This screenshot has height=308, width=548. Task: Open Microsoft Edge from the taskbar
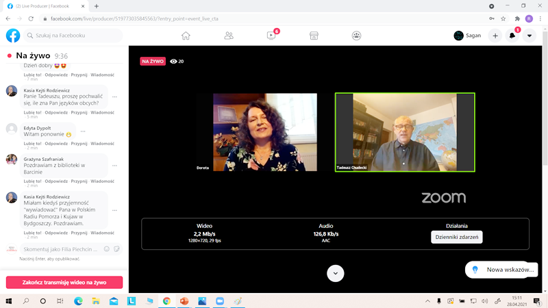[x=78, y=301]
